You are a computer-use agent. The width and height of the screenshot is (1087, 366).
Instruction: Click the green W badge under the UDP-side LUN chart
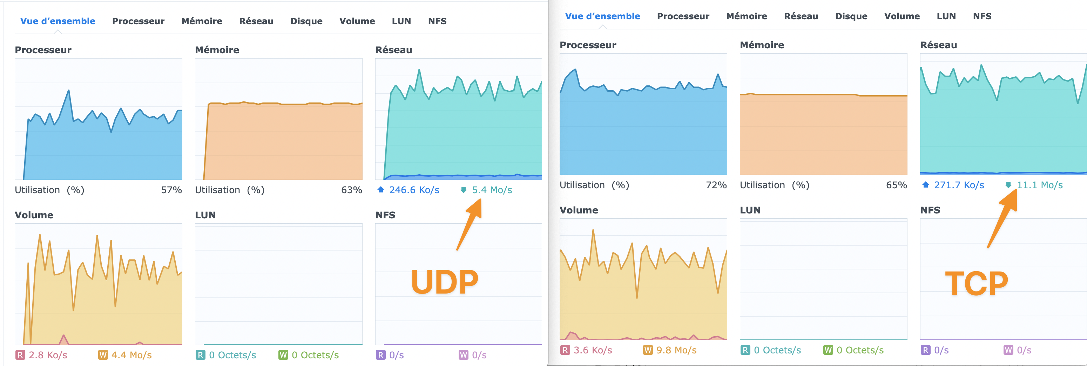pos(283,355)
